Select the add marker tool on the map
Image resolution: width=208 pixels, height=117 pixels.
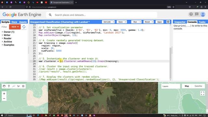click(x=9, y=86)
